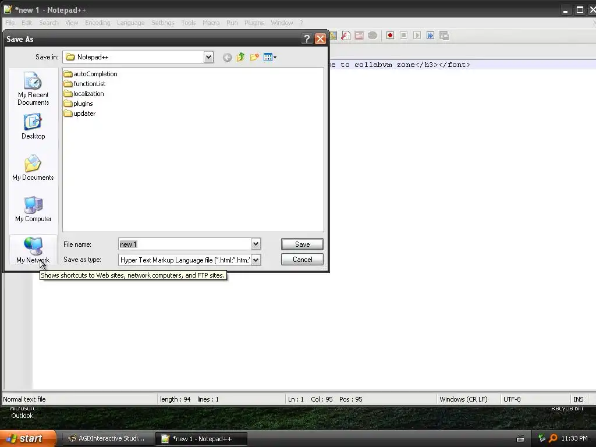Click the Start Recording macro icon

tap(390, 36)
